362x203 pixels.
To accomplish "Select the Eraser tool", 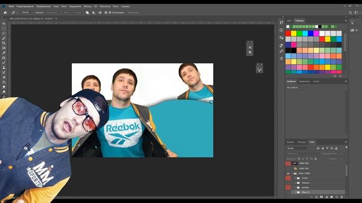I will tap(4, 77).
